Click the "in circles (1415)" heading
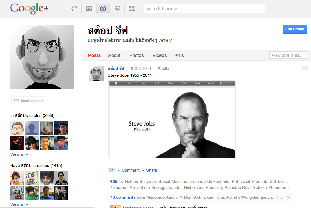This screenshot has width=311, height=208. pyautogui.click(x=36, y=165)
